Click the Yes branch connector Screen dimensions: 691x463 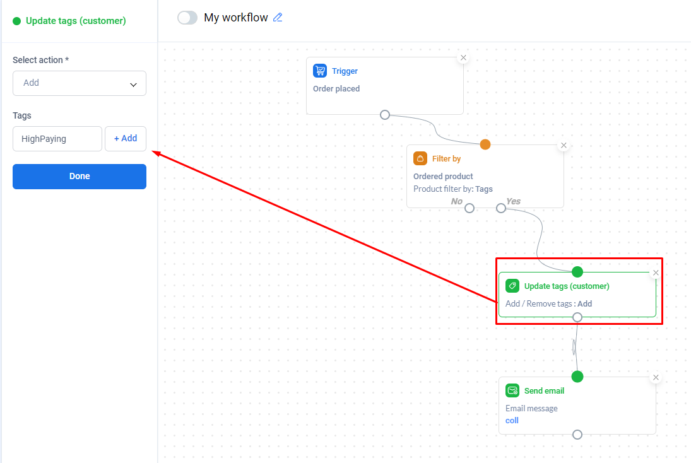pyautogui.click(x=501, y=208)
